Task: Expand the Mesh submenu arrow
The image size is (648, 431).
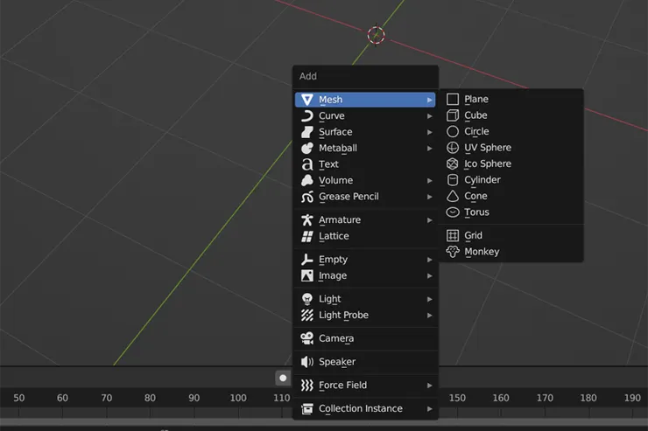Action: point(430,100)
